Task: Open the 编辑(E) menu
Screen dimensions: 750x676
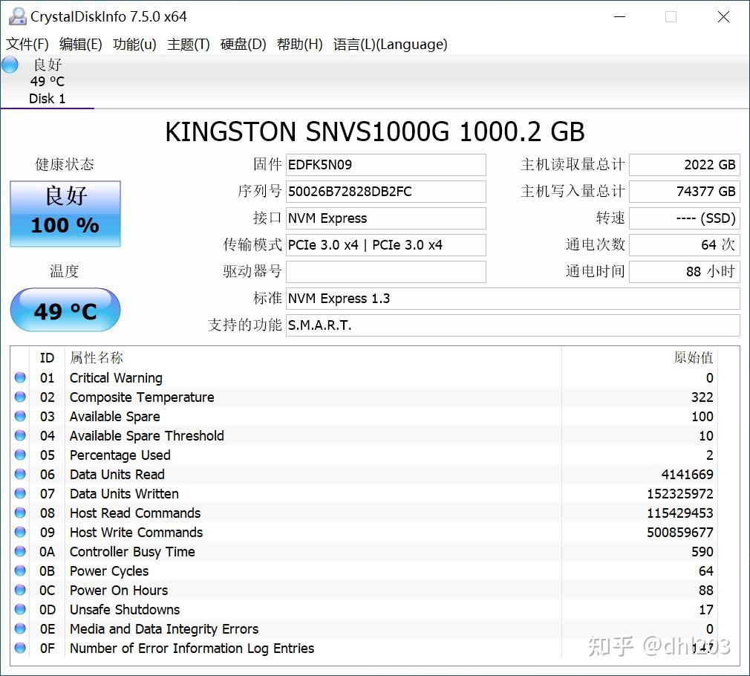Action: (x=81, y=44)
